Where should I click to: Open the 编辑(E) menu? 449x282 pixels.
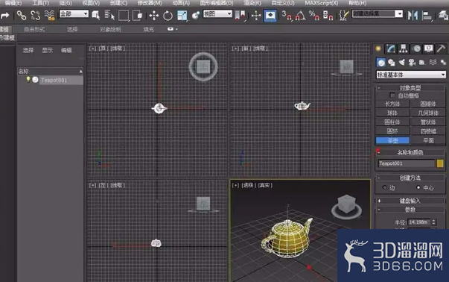click(13, 3)
